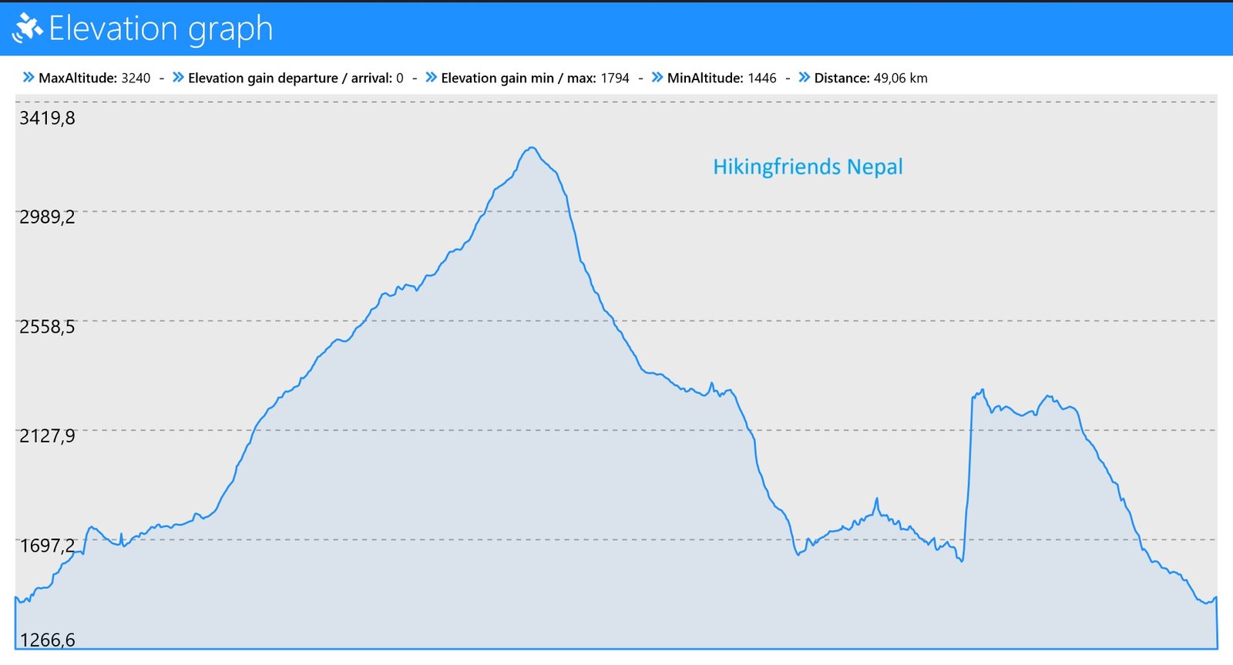
Task: Click the 2558,5 y-axis label
Action: [x=47, y=327]
